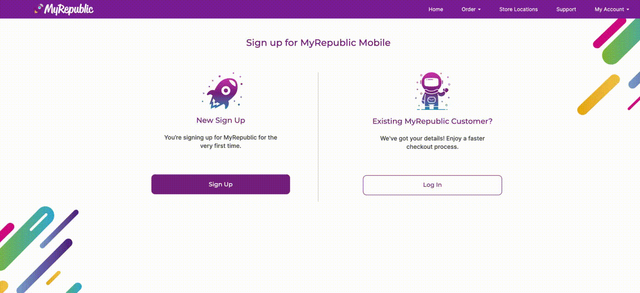The image size is (640, 293).
Task: Click the MyRepublic logo
Action: (x=64, y=9)
